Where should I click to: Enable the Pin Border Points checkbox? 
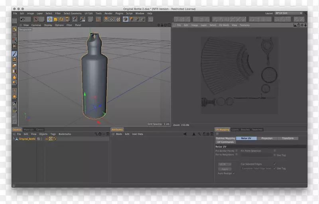click(236, 151)
